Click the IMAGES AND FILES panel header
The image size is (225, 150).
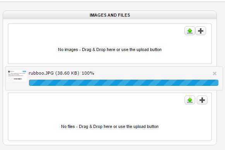[110, 15]
